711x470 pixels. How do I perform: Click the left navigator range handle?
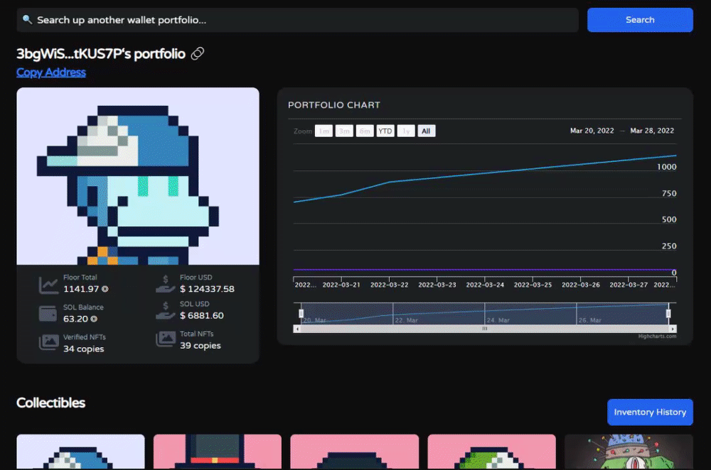[301, 313]
